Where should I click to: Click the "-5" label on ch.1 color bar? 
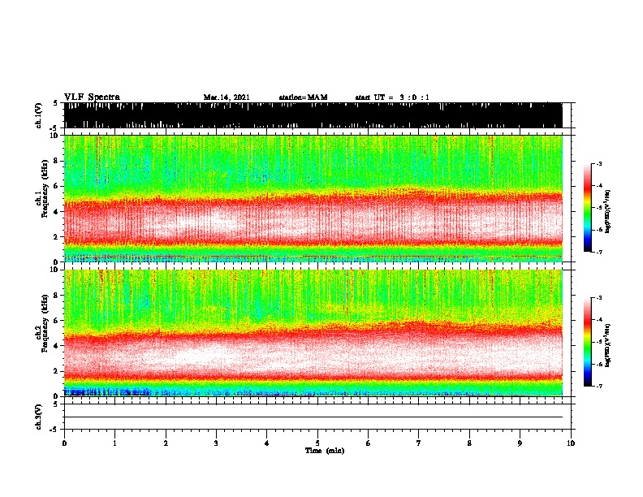pyautogui.click(x=599, y=208)
